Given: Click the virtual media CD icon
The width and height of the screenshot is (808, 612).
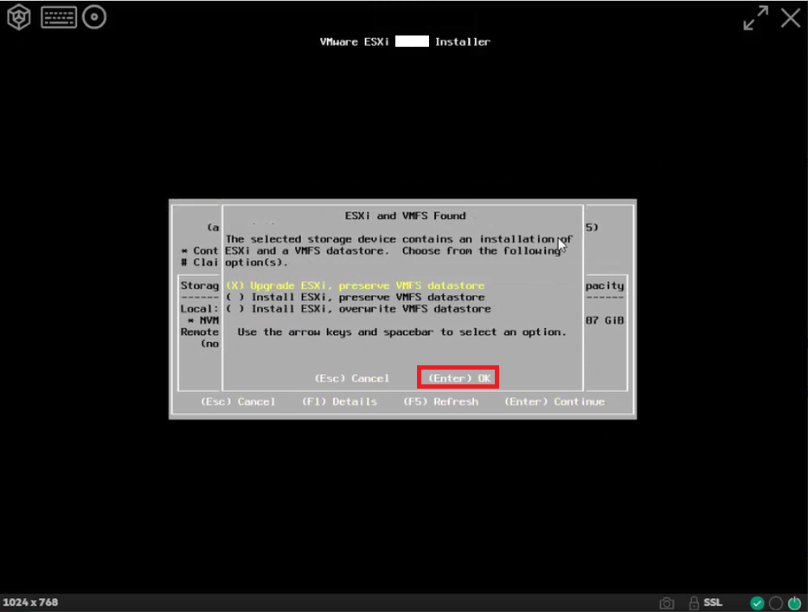Looking at the screenshot, I should pyautogui.click(x=93, y=16).
